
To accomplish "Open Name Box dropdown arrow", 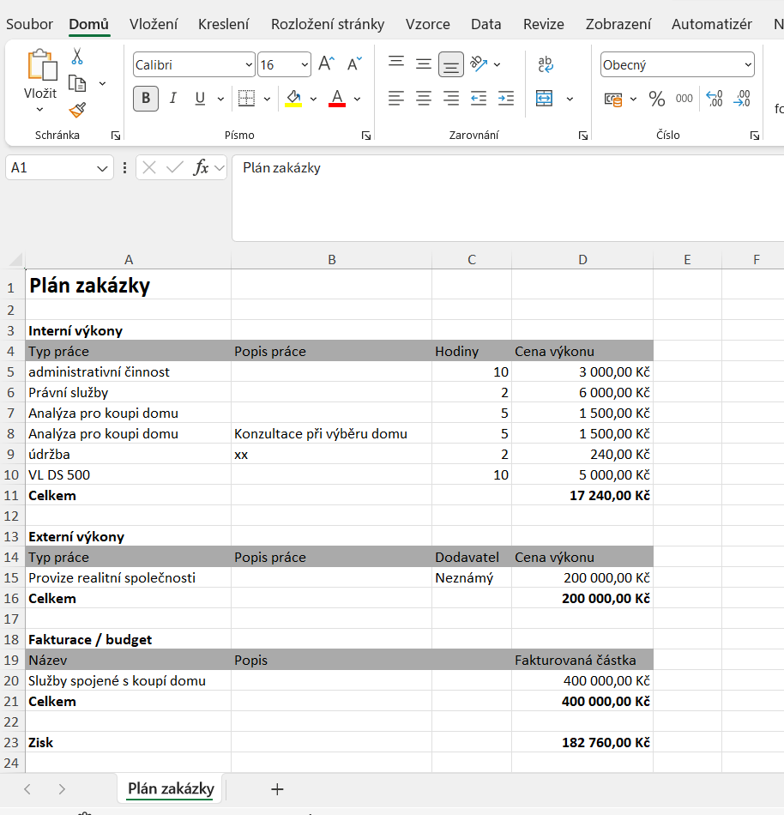I will pyautogui.click(x=102, y=168).
